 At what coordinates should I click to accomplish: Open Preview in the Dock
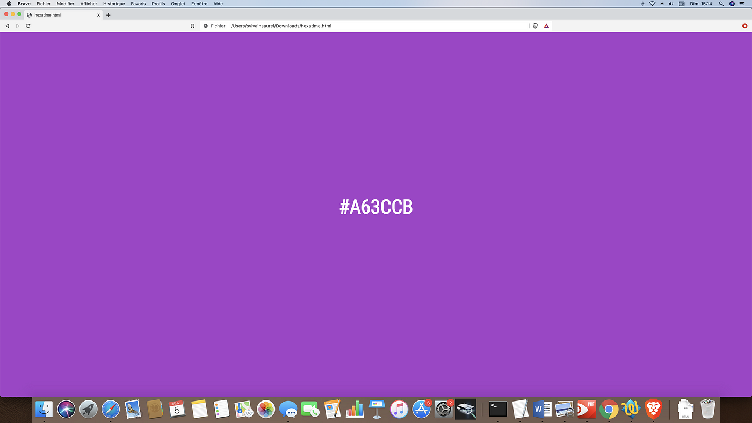(565, 410)
